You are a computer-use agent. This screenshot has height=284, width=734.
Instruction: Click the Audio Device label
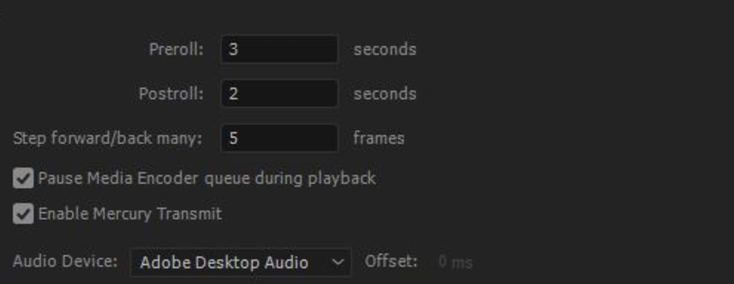point(65,261)
